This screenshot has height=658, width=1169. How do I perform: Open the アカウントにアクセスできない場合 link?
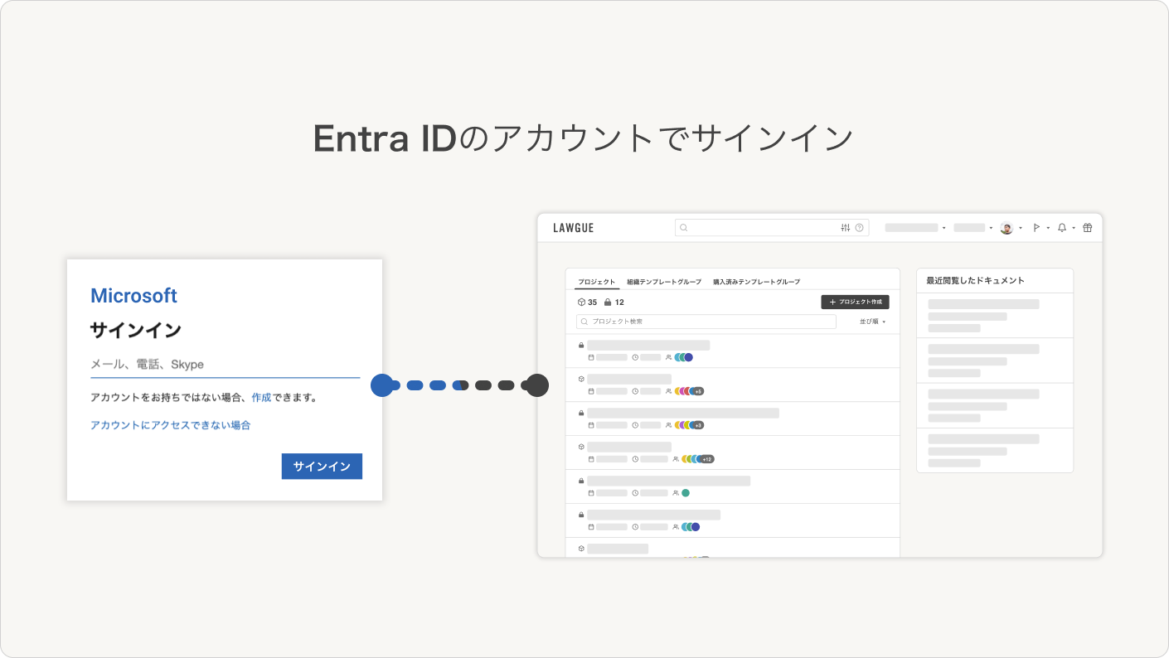click(170, 425)
